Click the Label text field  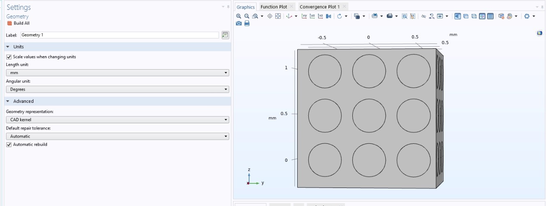pos(119,35)
